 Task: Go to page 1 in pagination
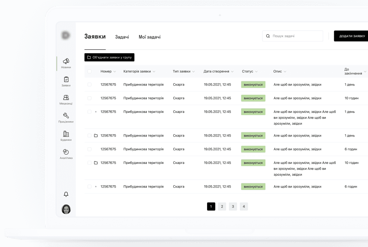point(211,206)
